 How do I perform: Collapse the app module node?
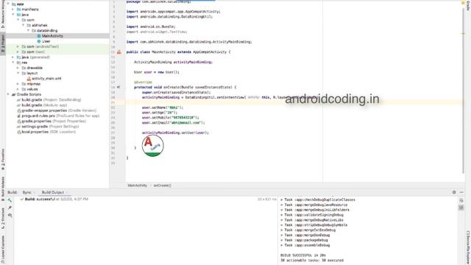coord(8,4)
